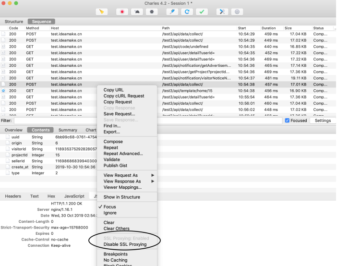Click the broom Clear session icon
The image size is (337, 266).
[x=102, y=12]
